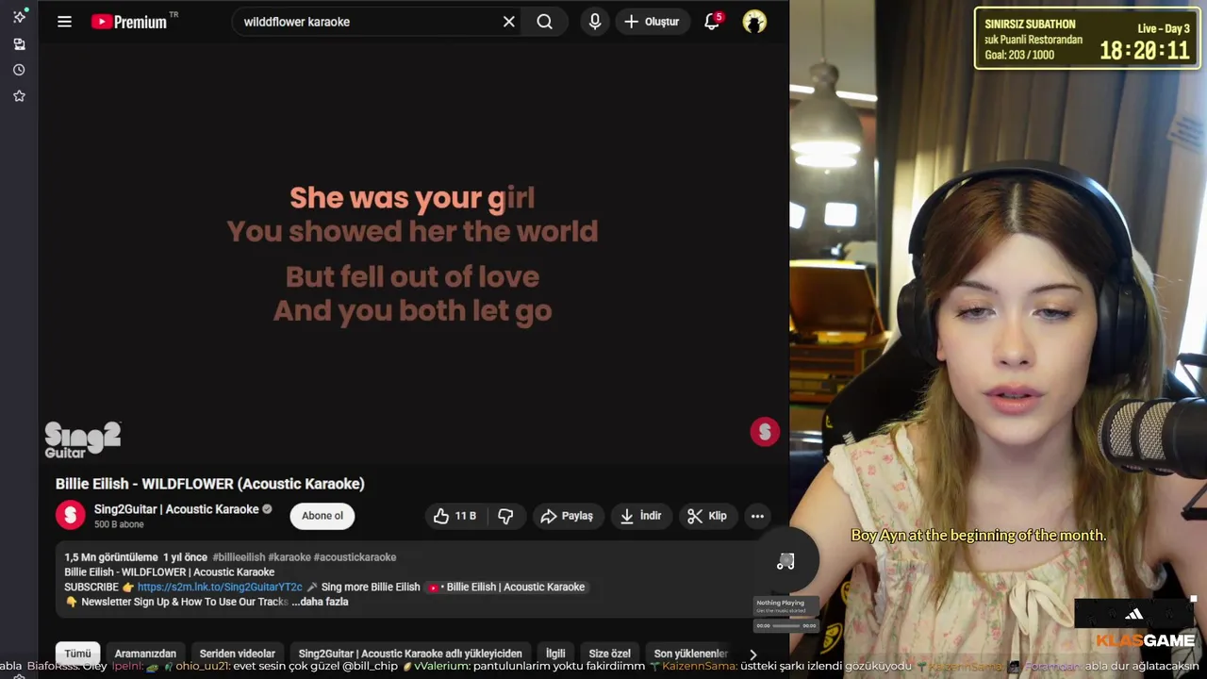Like the video showing 11 B
The height and width of the screenshot is (679, 1207).
pyautogui.click(x=455, y=516)
